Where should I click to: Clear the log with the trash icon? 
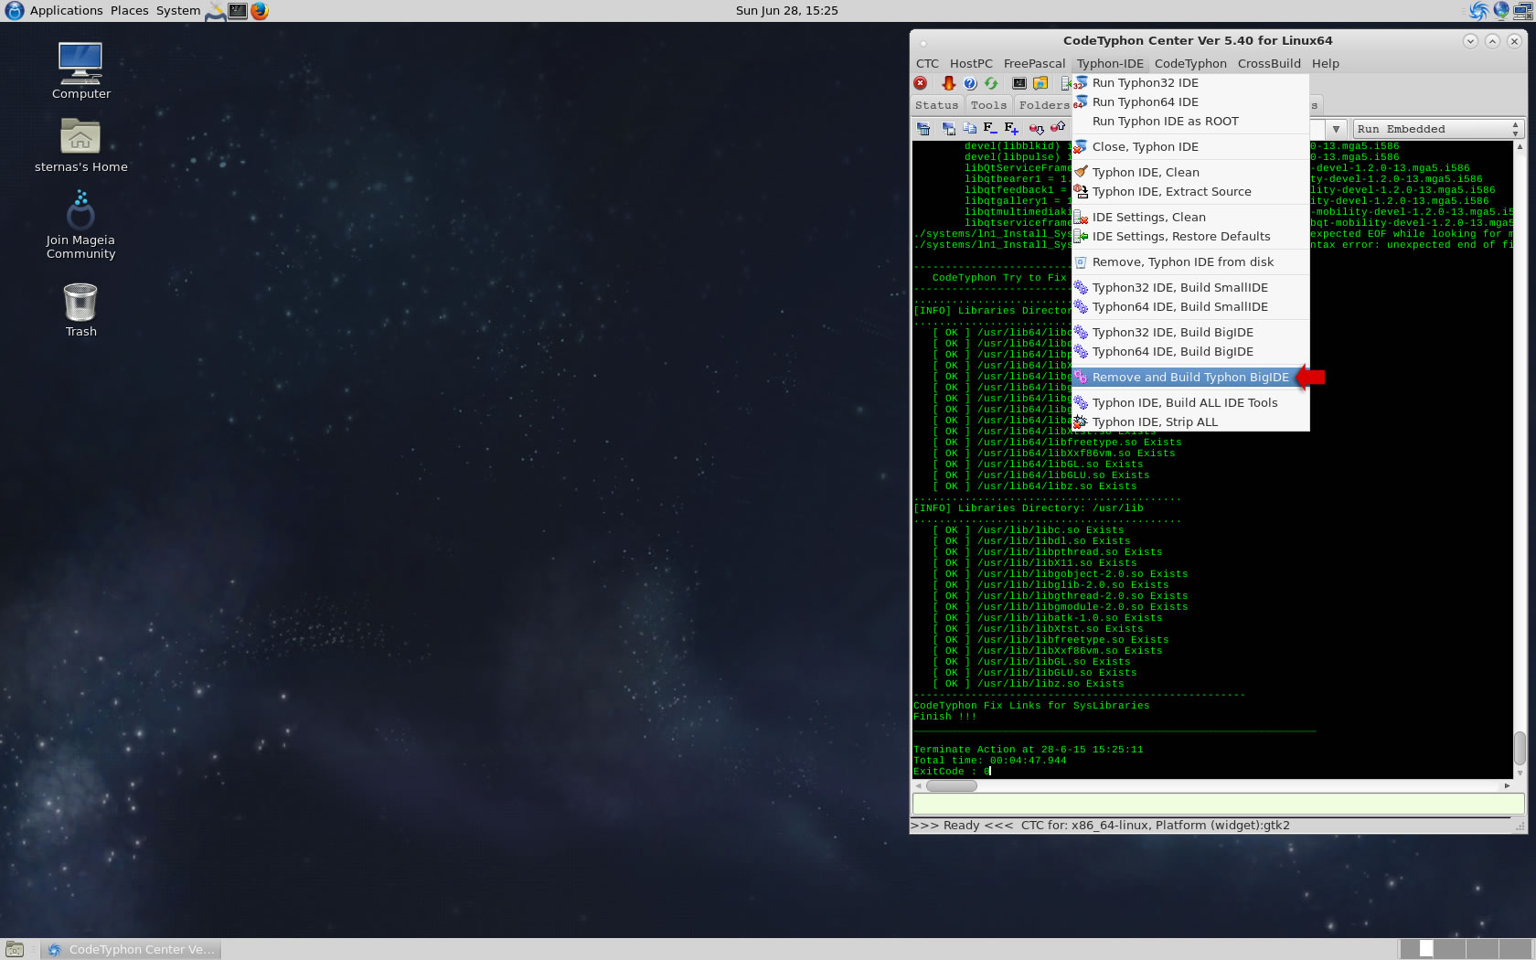[x=923, y=129]
